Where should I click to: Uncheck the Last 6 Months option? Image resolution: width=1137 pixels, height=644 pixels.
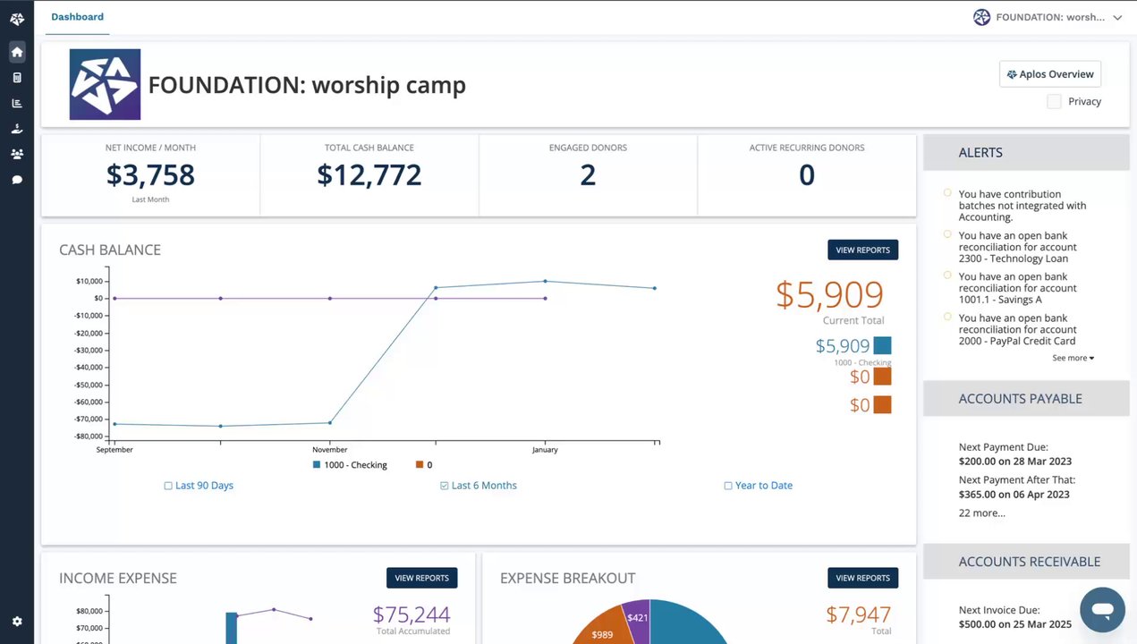(x=445, y=486)
